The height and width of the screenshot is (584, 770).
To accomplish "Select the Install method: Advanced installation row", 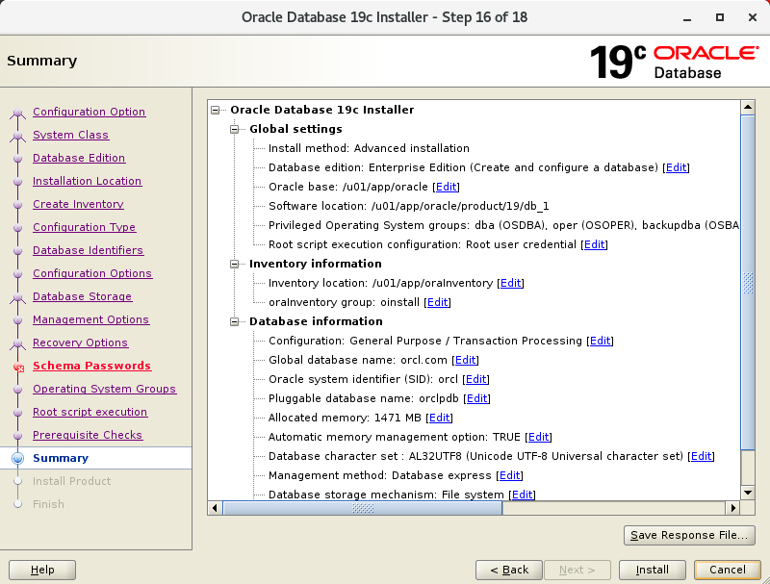I will pyautogui.click(x=369, y=149).
